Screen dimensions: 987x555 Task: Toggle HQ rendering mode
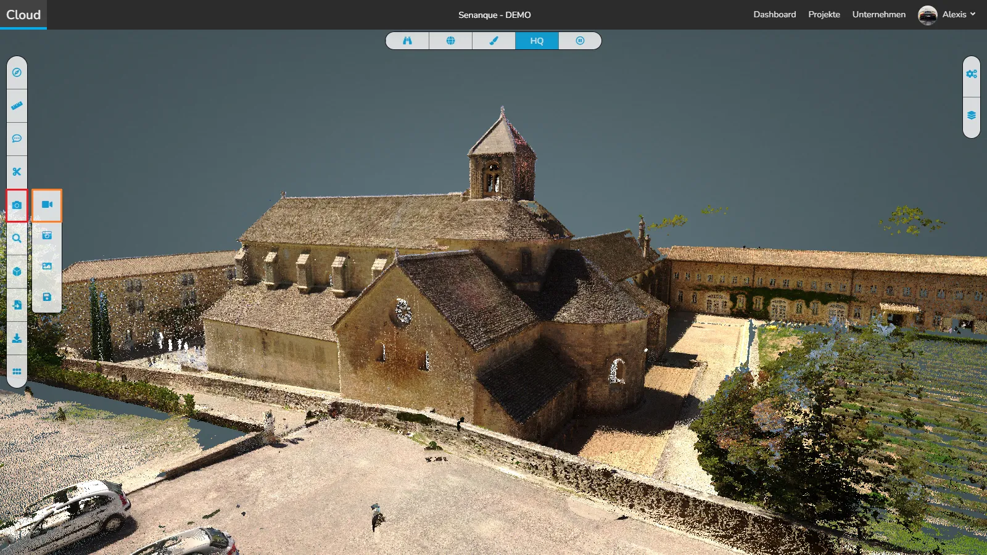537,41
